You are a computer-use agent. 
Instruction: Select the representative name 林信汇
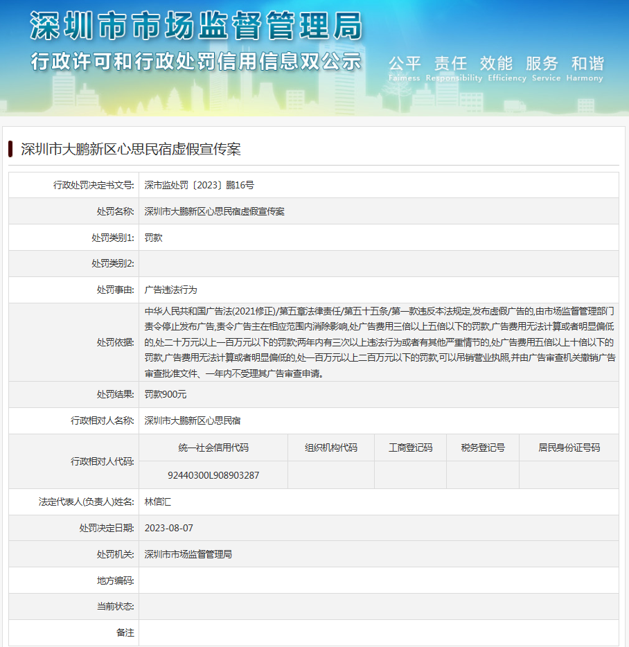point(158,502)
